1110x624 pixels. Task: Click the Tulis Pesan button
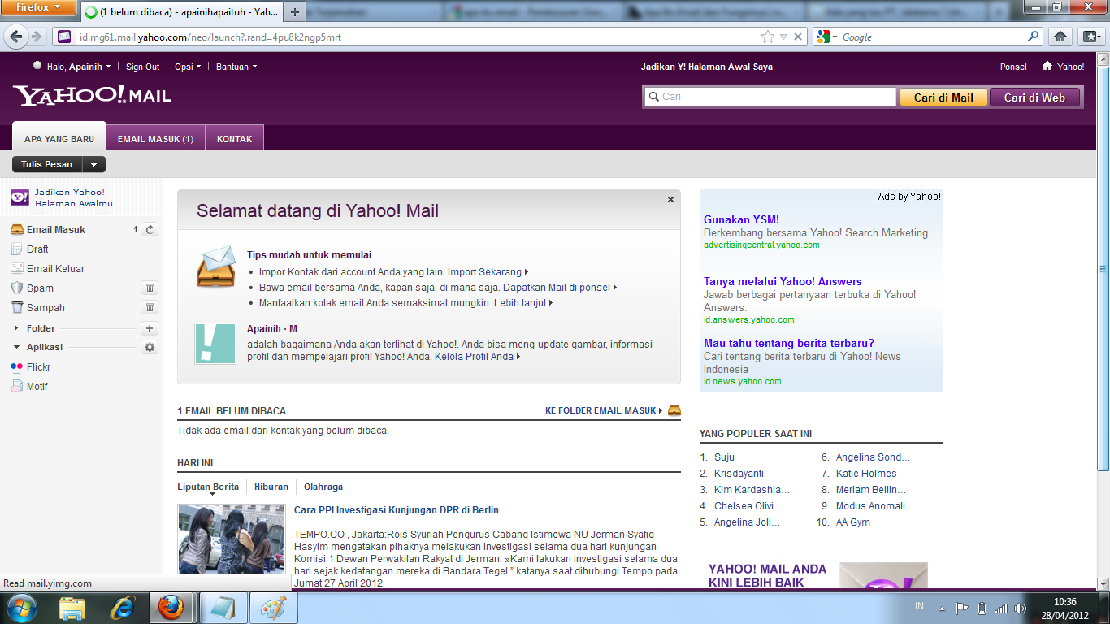[x=47, y=164]
